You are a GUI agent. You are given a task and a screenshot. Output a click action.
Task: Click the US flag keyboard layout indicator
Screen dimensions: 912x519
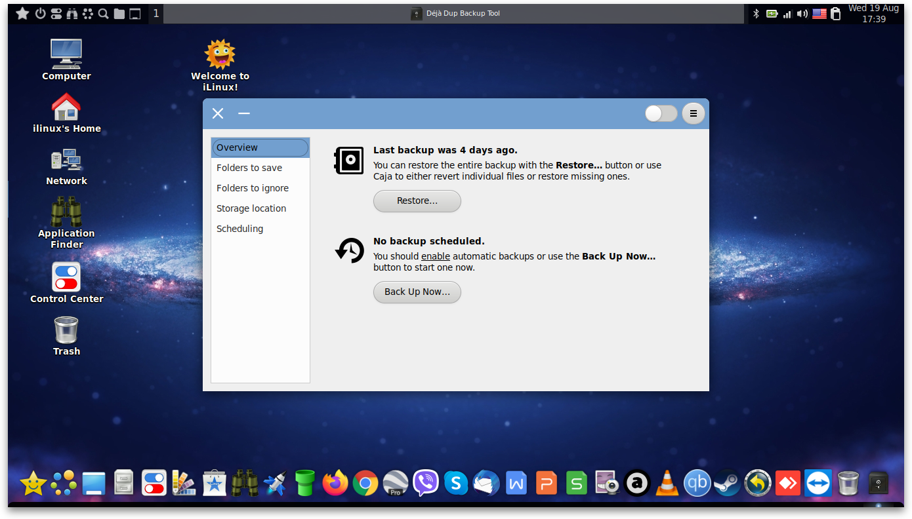pos(819,13)
